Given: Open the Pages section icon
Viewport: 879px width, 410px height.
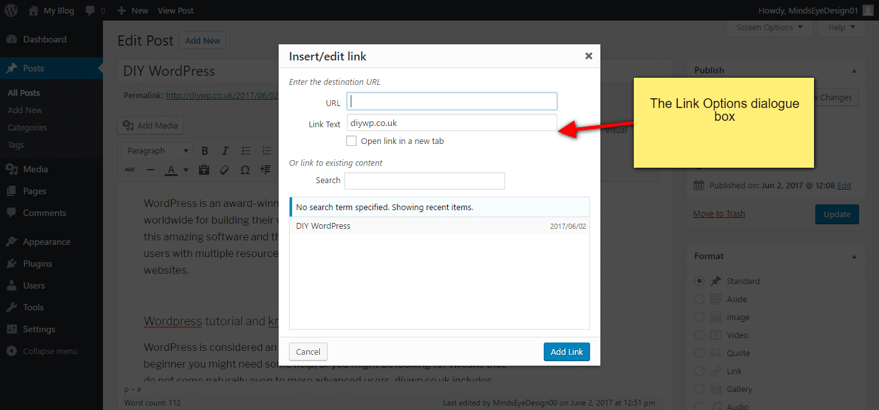Looking at the screenshot, I should [x=12, y=191].
